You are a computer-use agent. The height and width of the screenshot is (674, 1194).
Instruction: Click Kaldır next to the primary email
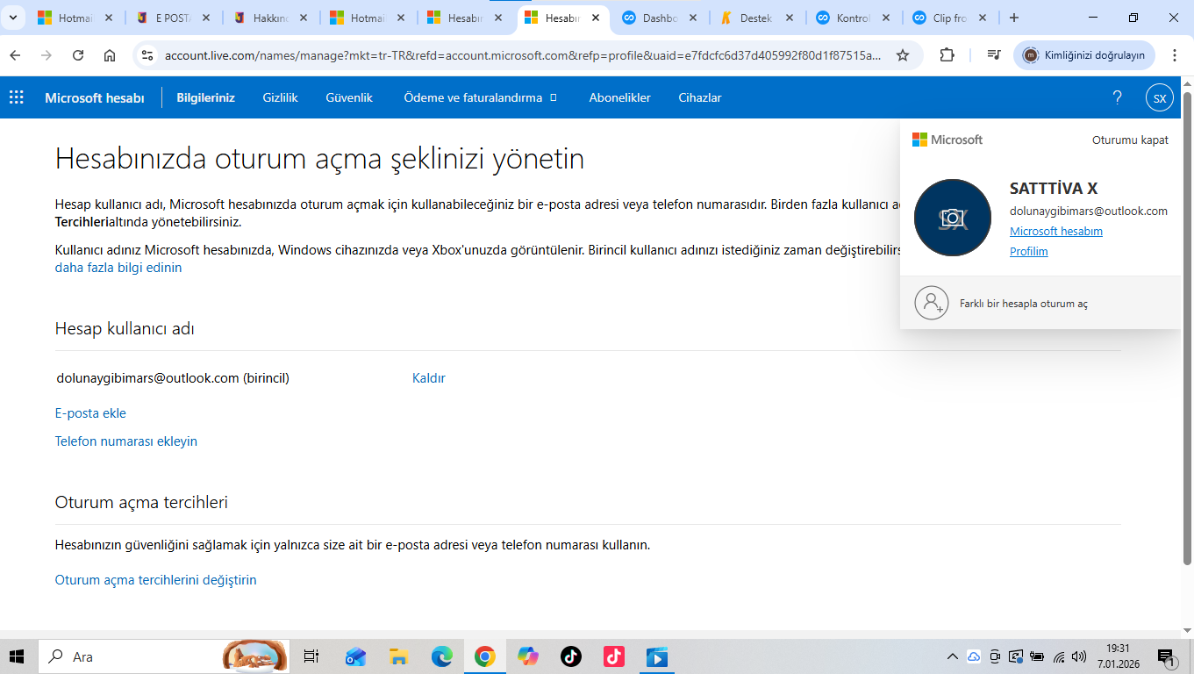(429, 378)
